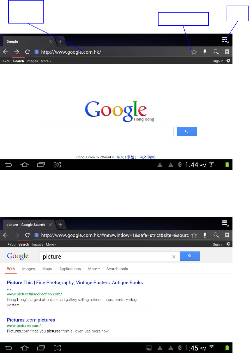Expand 'More' in the Google top bar on homepage
249x353 pixels.
[46, 61]
